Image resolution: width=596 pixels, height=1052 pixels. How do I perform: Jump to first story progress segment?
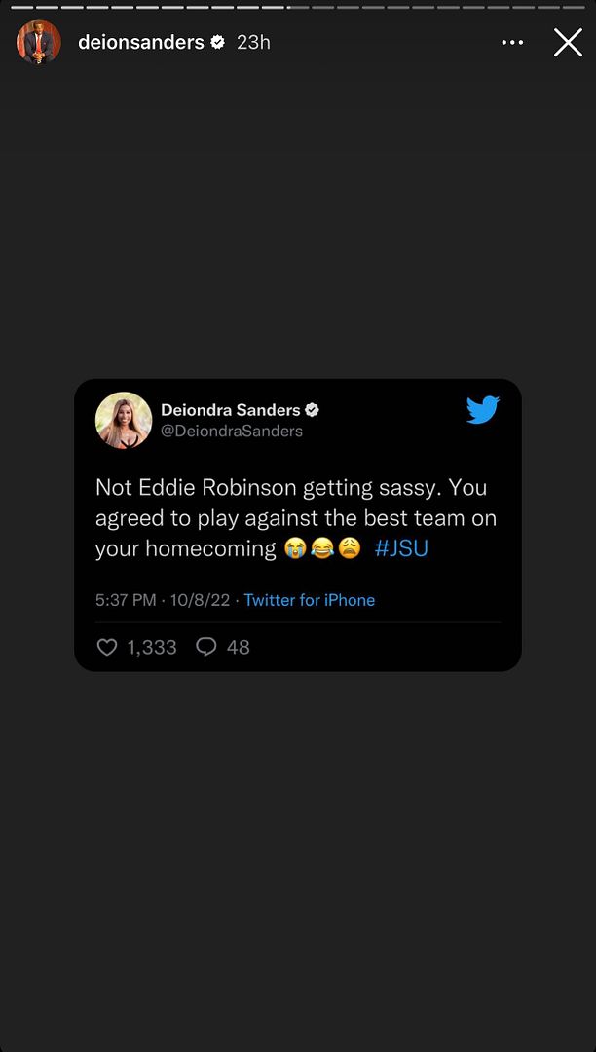[x=22, y=8]
